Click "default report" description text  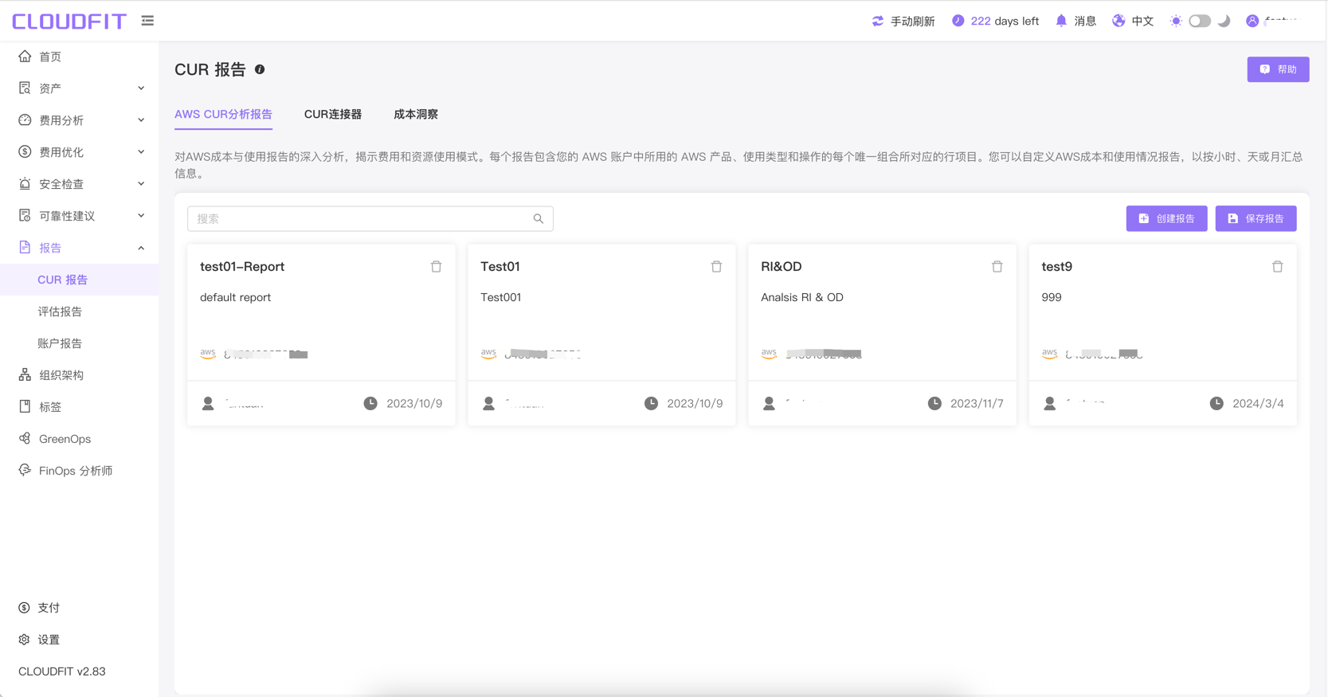tap(235, 297)
